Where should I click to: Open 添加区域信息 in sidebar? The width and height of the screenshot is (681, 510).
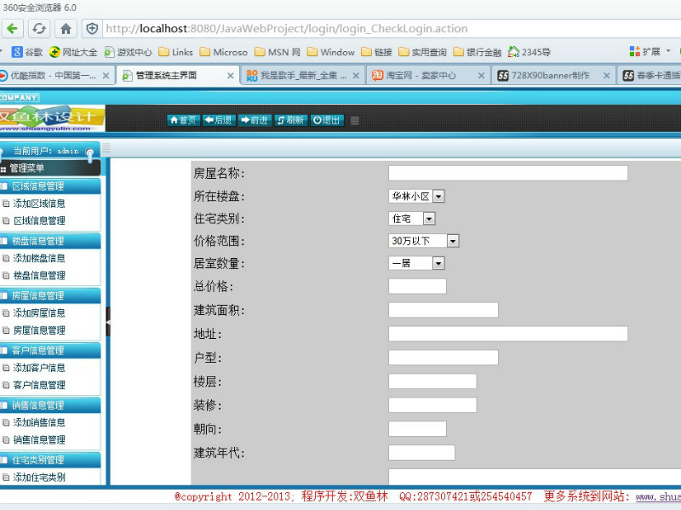coord(39,203)
